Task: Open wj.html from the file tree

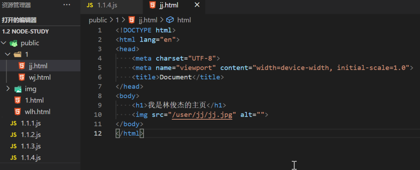Action: coord(40,77)
